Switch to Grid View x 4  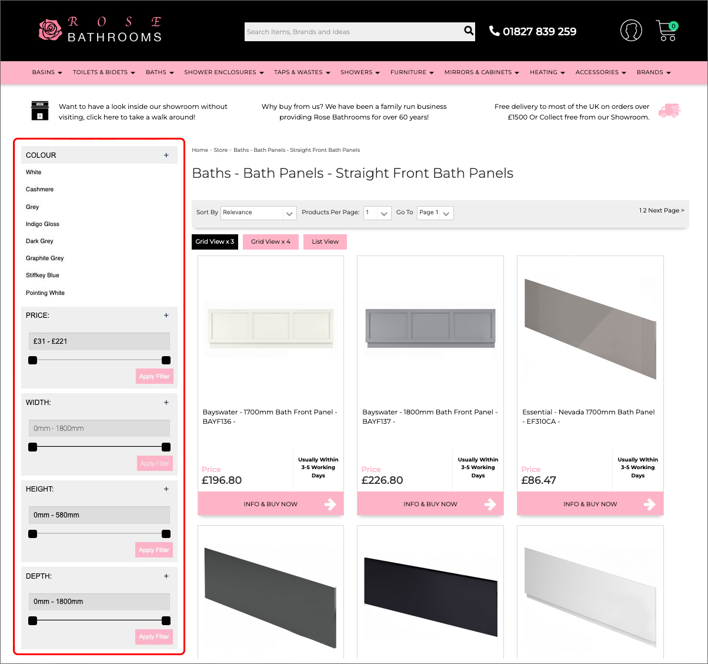[270, 241]
